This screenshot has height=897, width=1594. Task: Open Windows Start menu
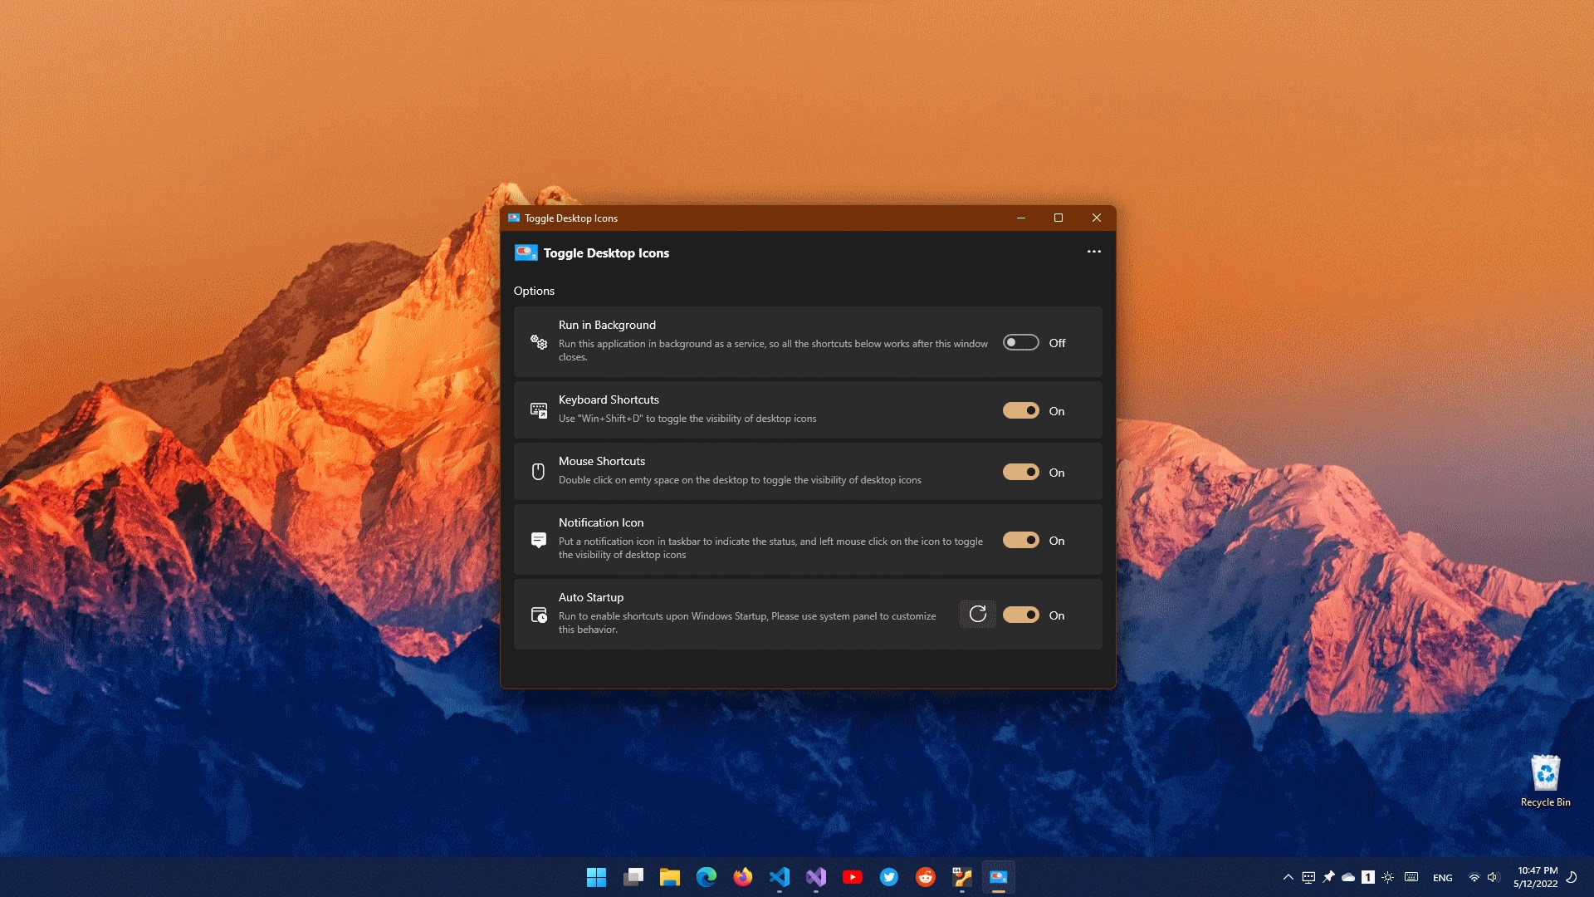(596, 877)
